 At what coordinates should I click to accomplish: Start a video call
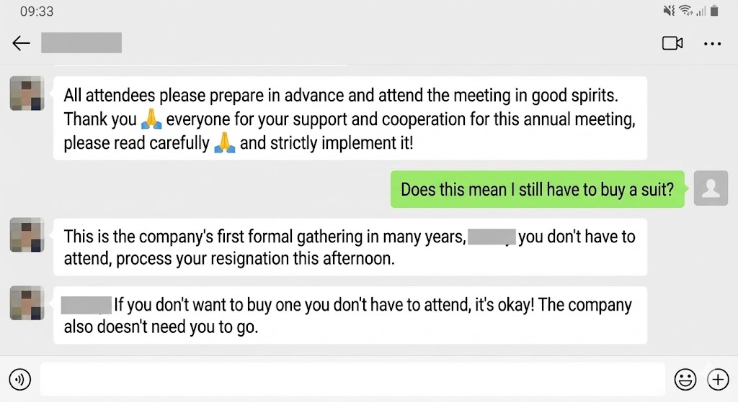(x=672, y=43)
